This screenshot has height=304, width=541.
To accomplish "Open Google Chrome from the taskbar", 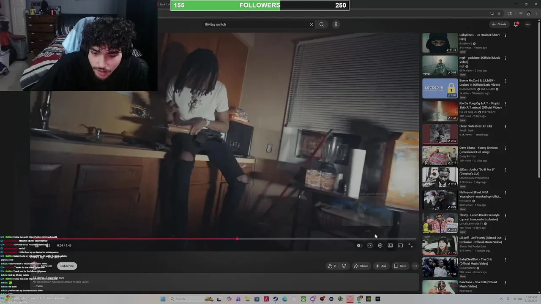I will pyautogui.click(x=359, y=299).
